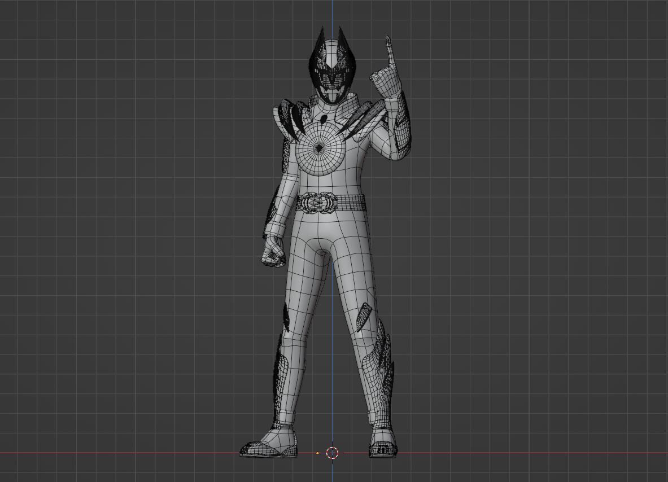Click the circular chest disc on the model

pyautogui.click(x=320, y=147)
